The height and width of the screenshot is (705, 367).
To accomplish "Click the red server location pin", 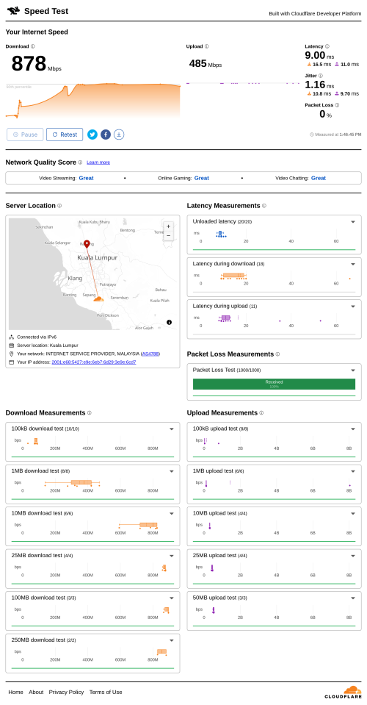I will pyautogui.click(x=87, y=244).
